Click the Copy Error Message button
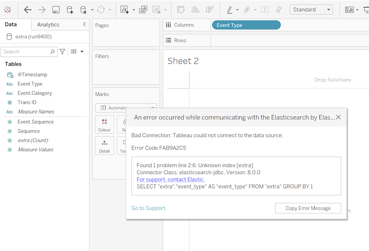Viewport: 369px width, 251px height. click(308, 208)
